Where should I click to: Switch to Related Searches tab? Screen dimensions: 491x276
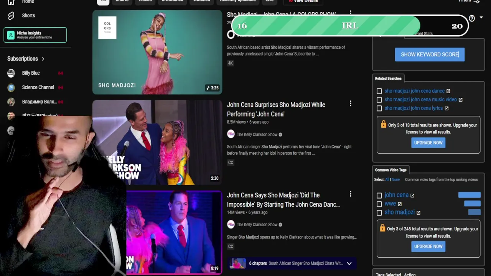388,78
